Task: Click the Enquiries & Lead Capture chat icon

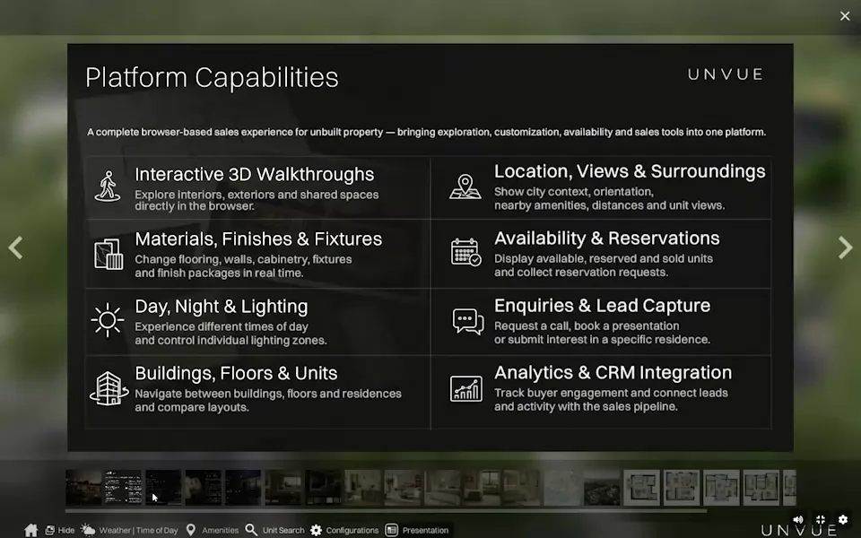Action: pyautogui.click(x=468, y=321)
